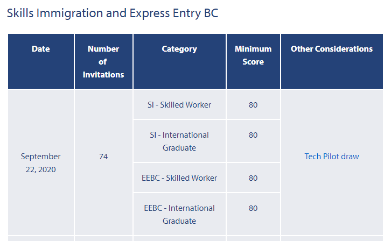
Task: Click the word September in the date cell
Action: coord(41,157)
